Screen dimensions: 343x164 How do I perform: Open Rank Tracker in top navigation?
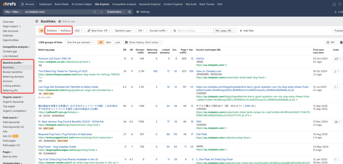coord(207,4)
